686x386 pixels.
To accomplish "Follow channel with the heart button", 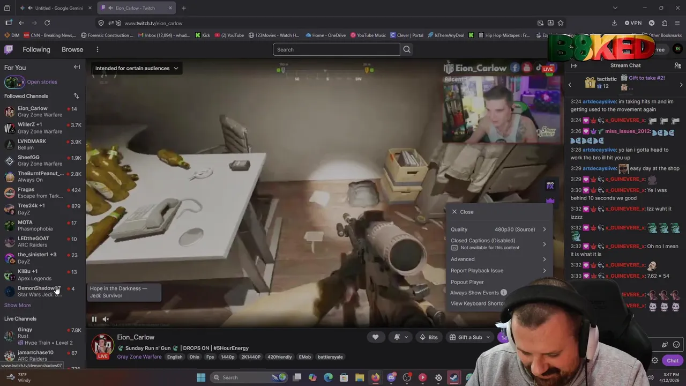I will coord(375,337).
